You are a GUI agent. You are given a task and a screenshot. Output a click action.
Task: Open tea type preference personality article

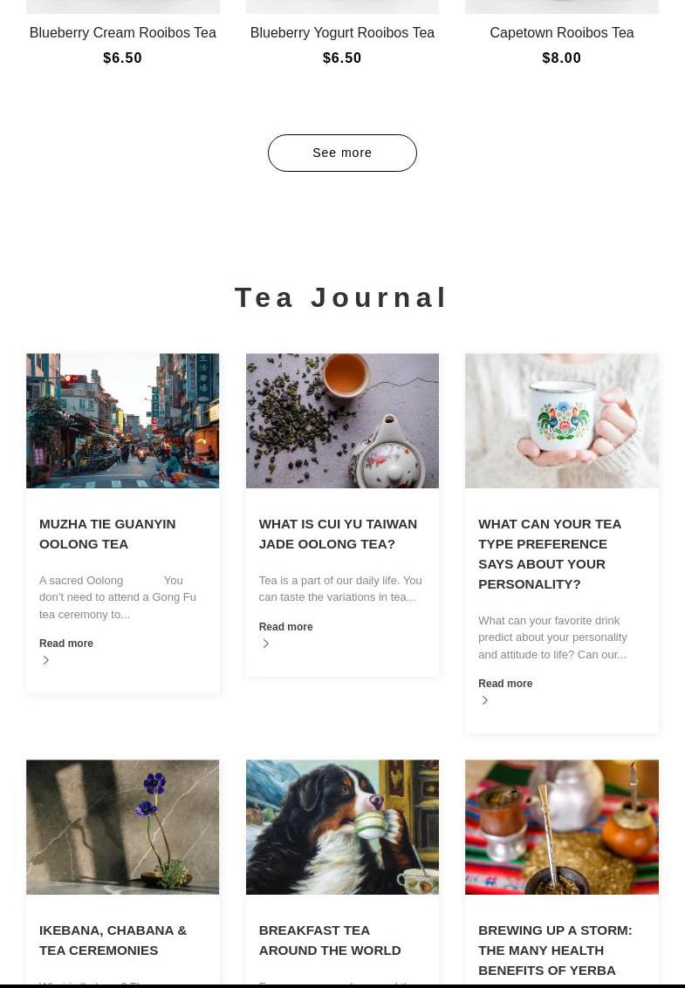(x=550, y=554)
